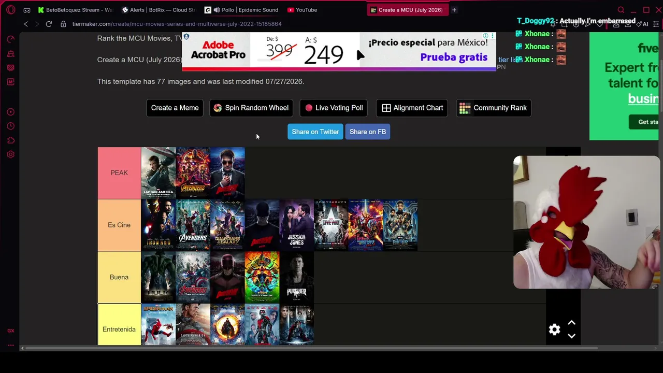The image size is (663, 373).
Task: Click Spin Random Wheel button
Action: pyautogui.click(x=251, y=108)
